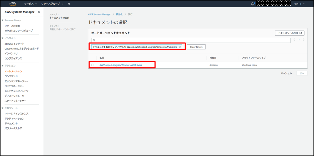Go to next results page arrow

[303, 40]
